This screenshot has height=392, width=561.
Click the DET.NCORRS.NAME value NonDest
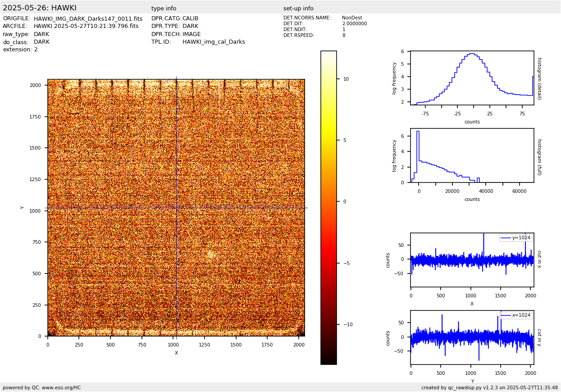(351, 18)
